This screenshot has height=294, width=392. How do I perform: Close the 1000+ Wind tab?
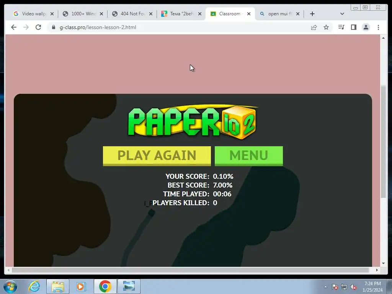(x=101, y=14)
